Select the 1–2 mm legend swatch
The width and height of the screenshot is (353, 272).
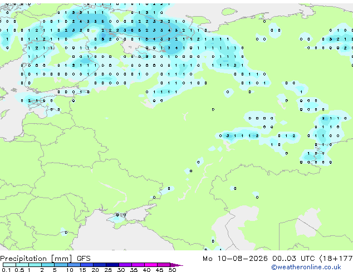pyautogui.click(x=35, y=265)
